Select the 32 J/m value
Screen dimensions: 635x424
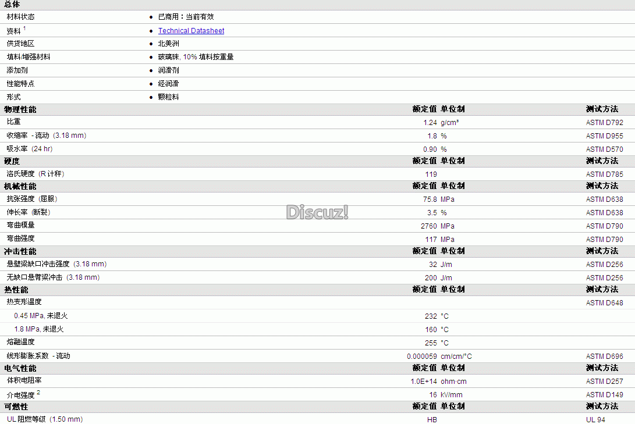(441, 265)
